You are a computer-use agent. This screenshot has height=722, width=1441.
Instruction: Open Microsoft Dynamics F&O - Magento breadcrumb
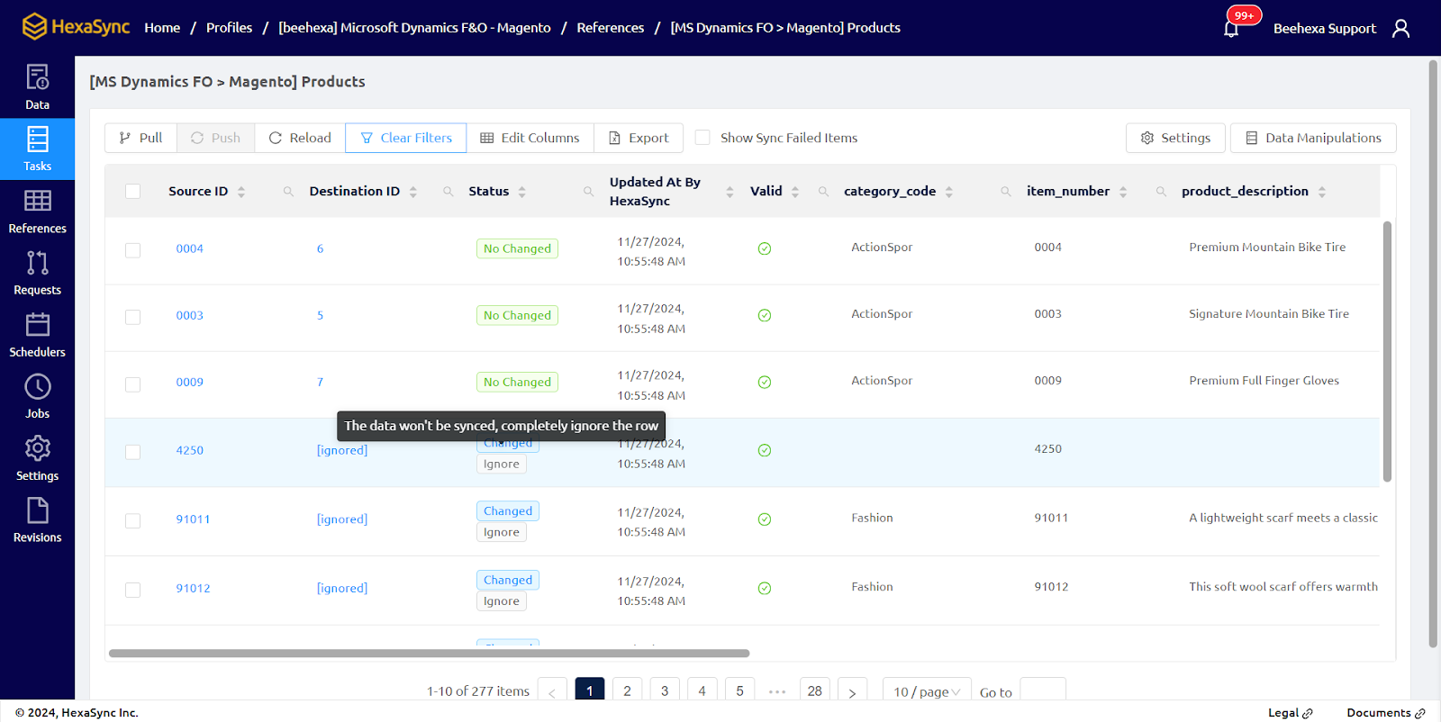(414, 28)
